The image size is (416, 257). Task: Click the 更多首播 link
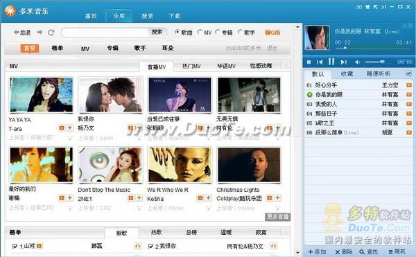(x=277, y=217)
